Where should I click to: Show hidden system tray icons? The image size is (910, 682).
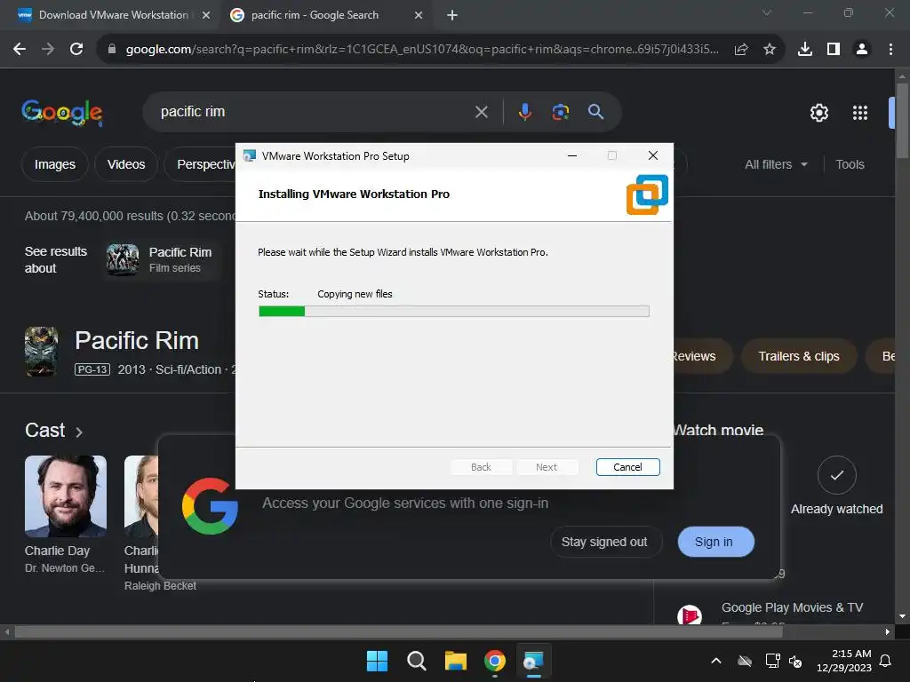[x=716, y=661]
